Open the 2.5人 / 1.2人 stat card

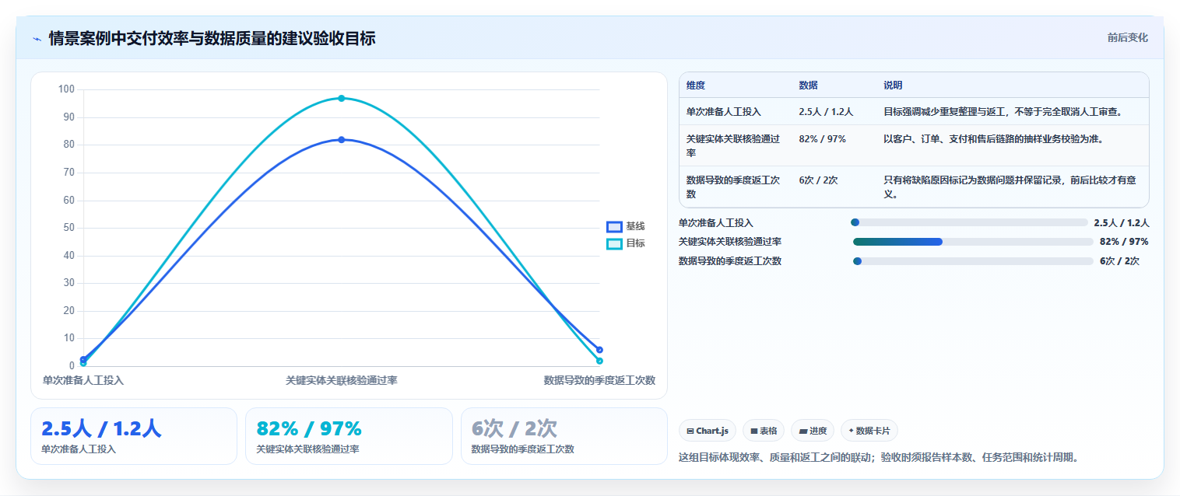tap(134, 436)
